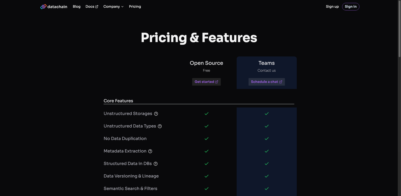Click the Contact us text under Teams
The height and width of the screenshot is (196, 401).
(267, 70)
